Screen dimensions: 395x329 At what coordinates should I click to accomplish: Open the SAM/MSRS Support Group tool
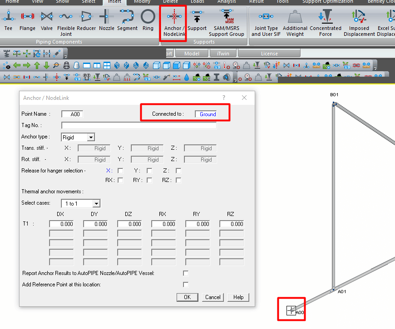coord(226,23)
